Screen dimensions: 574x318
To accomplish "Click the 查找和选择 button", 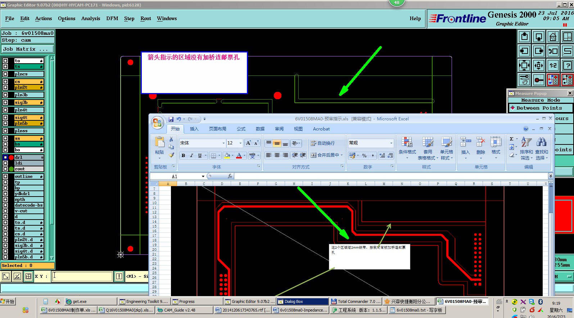I will click(x=542, y=148).
